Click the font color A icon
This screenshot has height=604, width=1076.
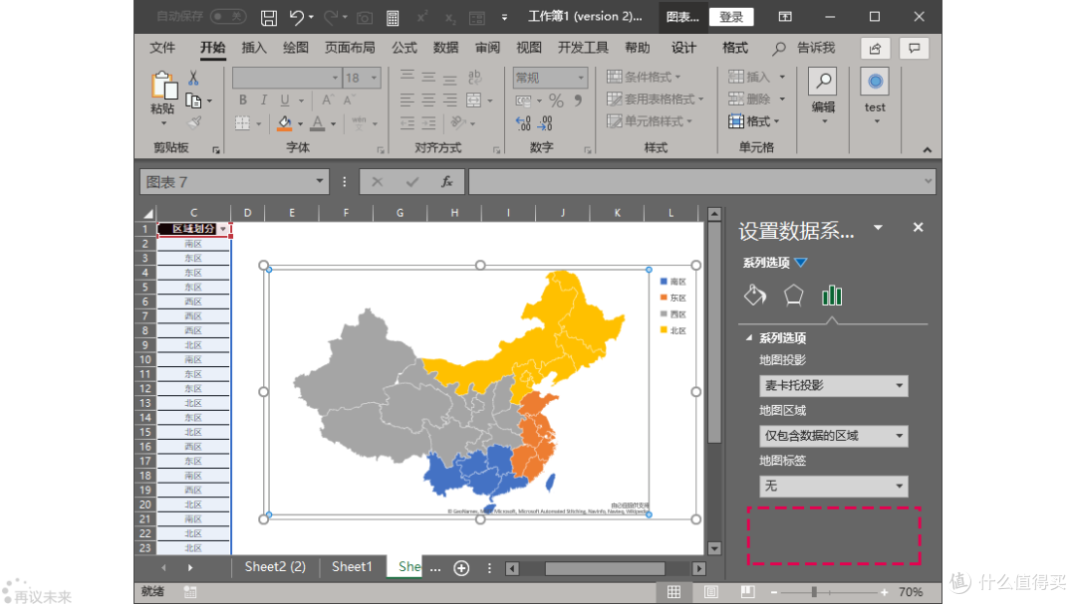point(317,123)
